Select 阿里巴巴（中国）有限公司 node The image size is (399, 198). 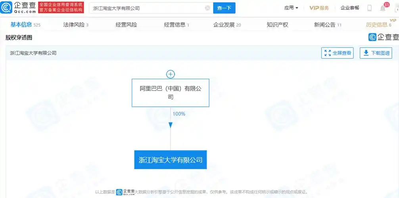click(171, 93)
